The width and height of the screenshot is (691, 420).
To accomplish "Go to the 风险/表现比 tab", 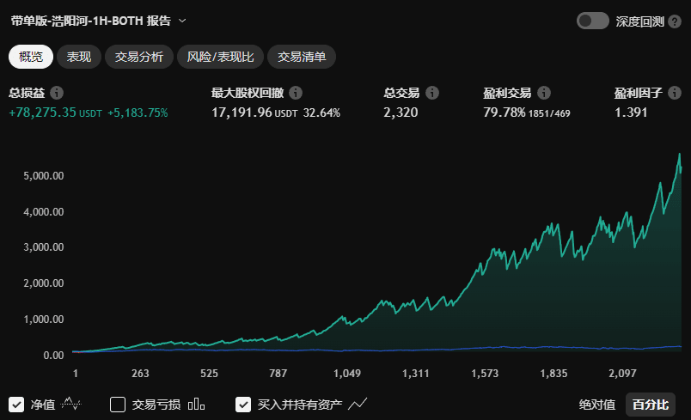I will click(220, 57).
